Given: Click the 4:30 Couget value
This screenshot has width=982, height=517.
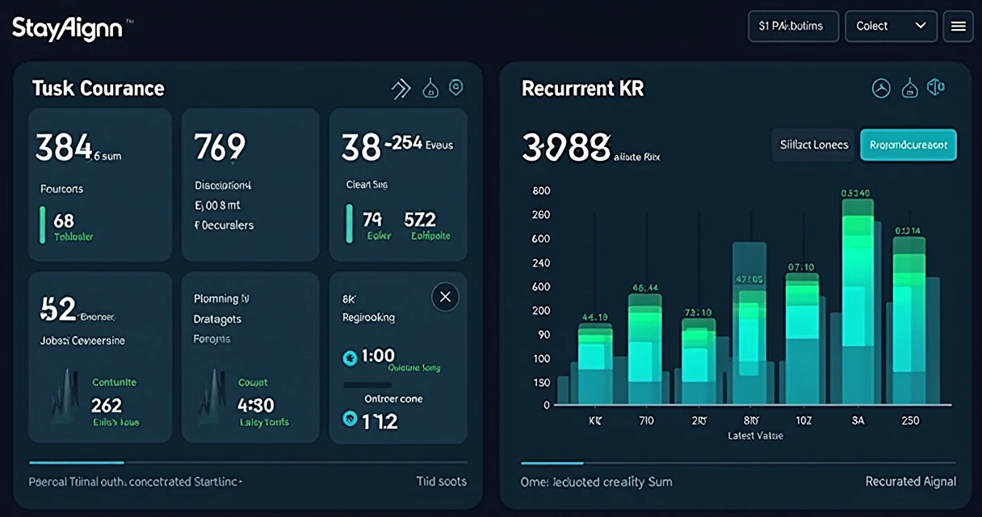Looking at the screenshot, I should tap(256, 406).
